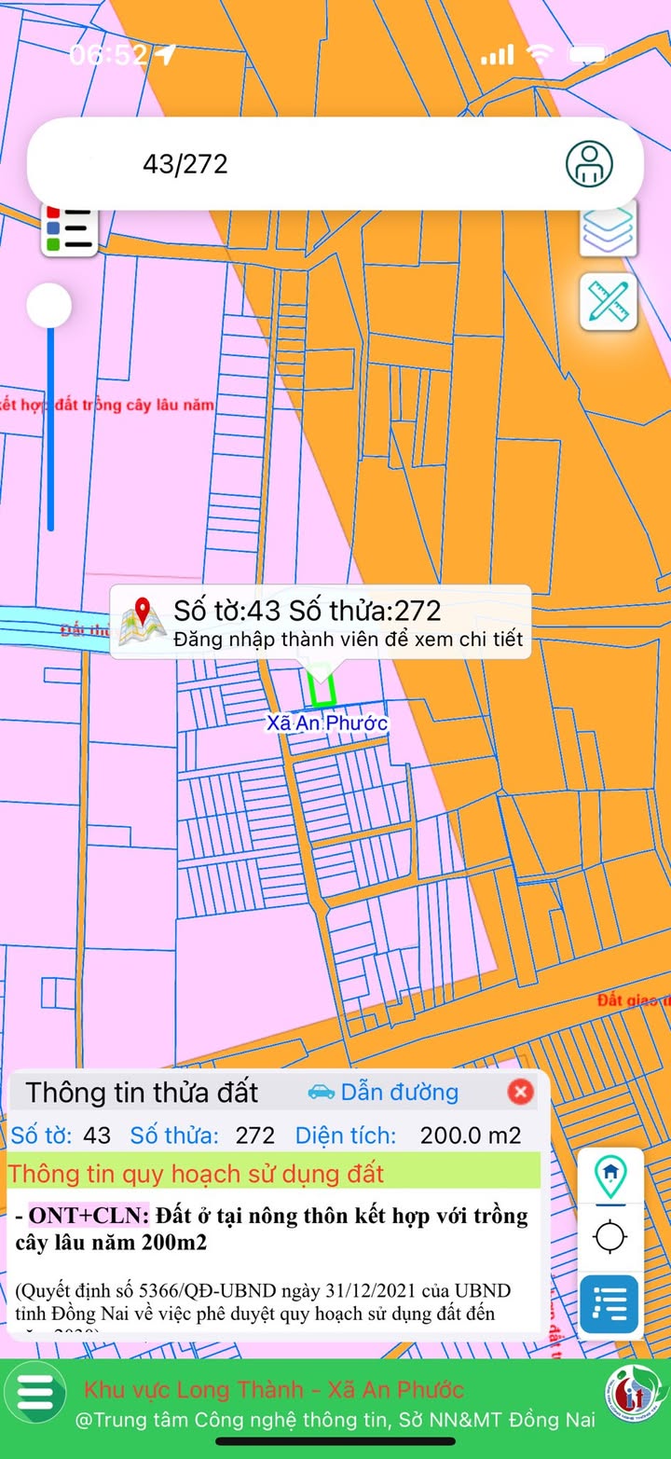Tap the home location pin icon
This screenshot has height=1459, width=671.
pos(610,1177)
